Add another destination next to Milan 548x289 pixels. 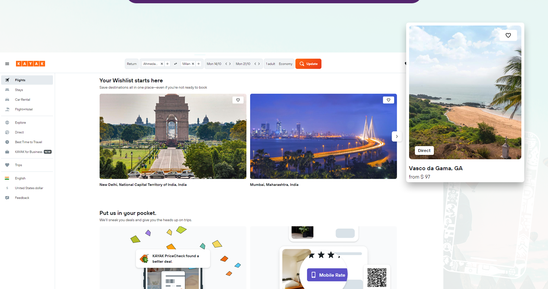click(199, 64)
